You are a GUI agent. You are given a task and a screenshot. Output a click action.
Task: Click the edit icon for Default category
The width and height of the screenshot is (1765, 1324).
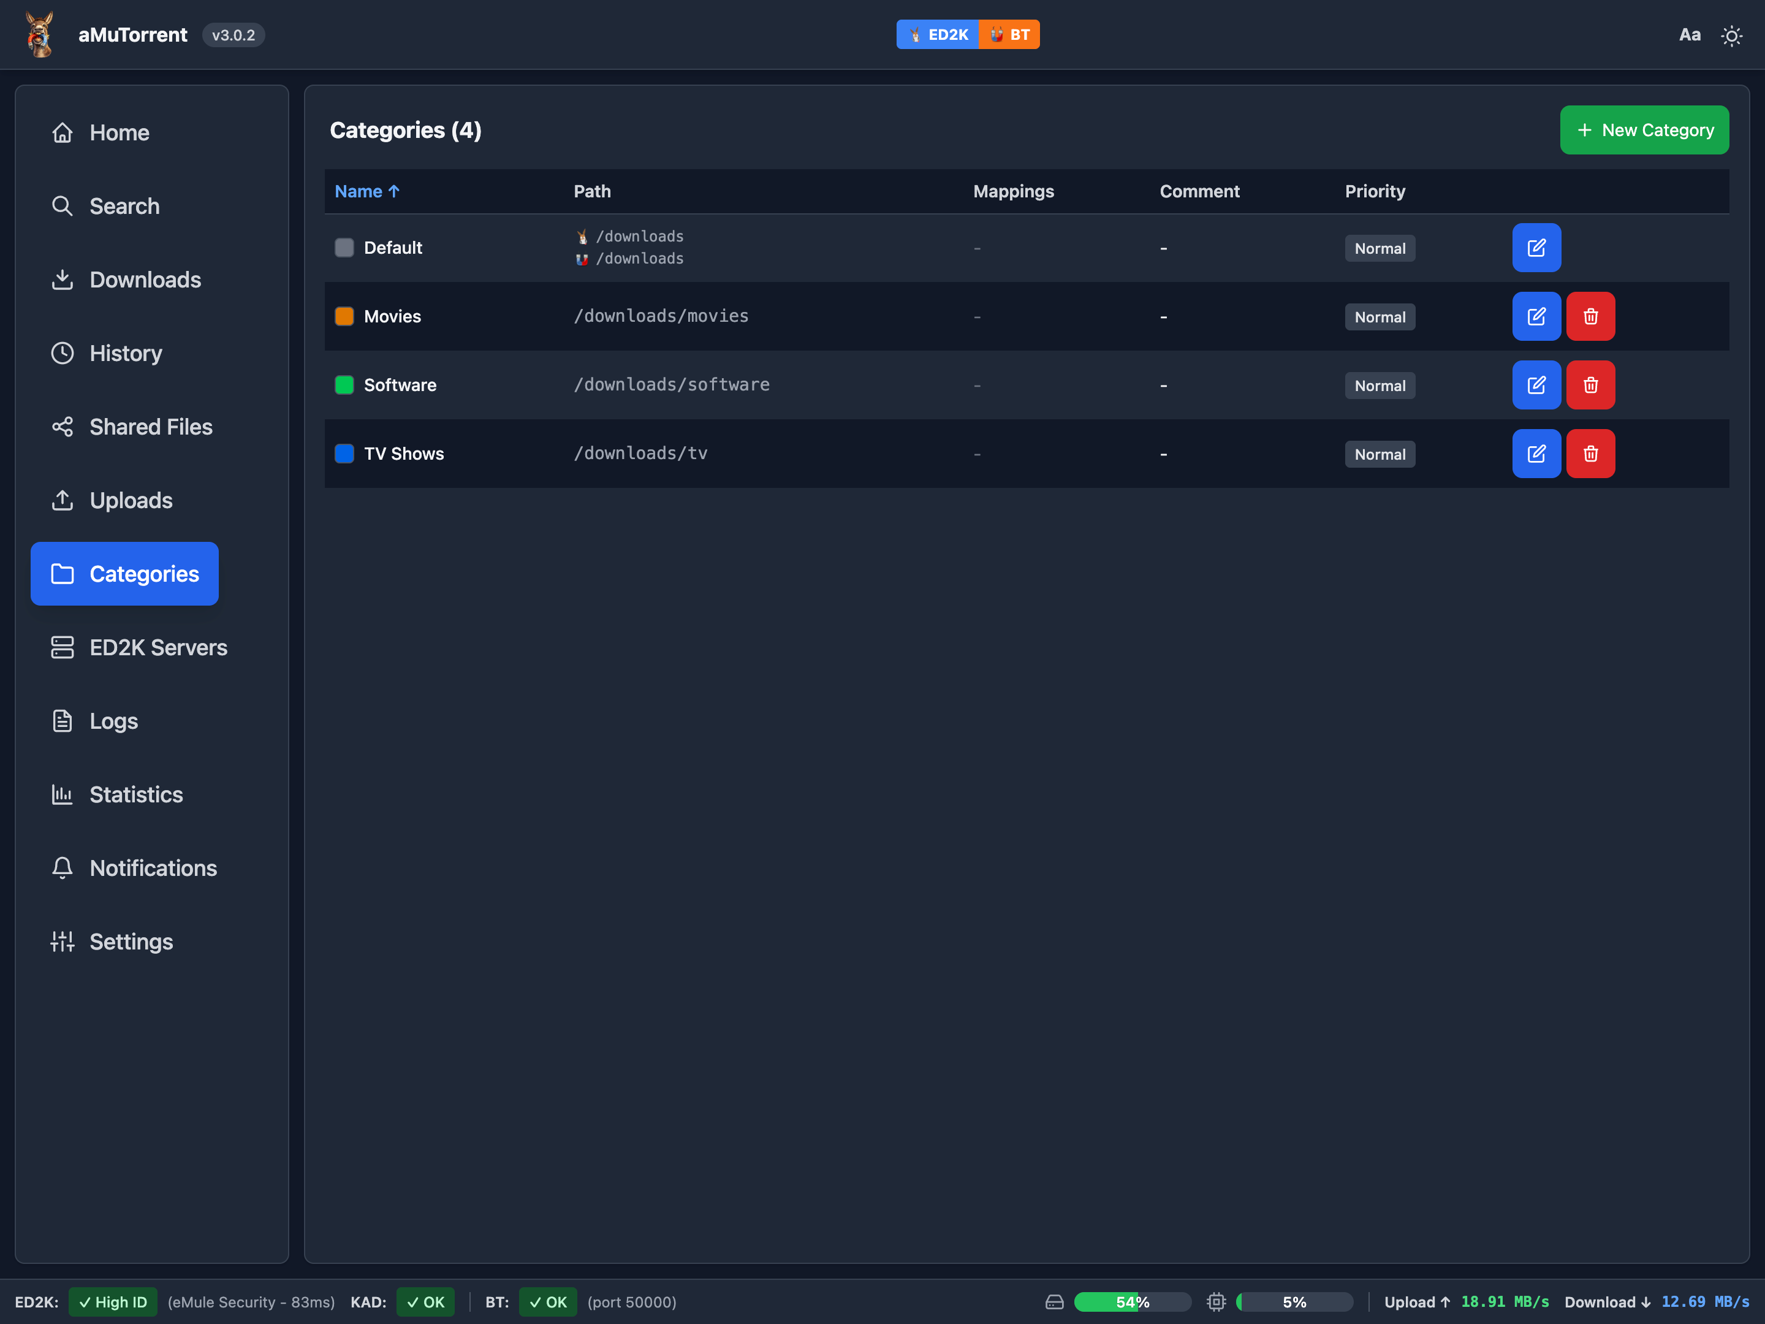pyautogui.click(x=1536, y=248)
